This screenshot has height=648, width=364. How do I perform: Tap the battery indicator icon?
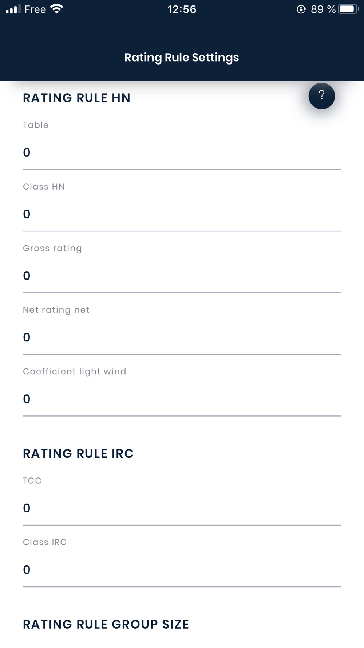click(349, 9)
